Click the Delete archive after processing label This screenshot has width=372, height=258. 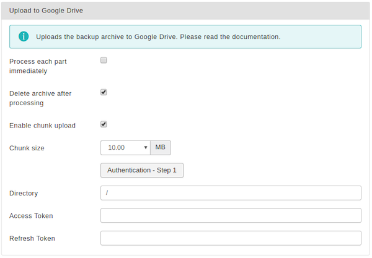[40, 98]
